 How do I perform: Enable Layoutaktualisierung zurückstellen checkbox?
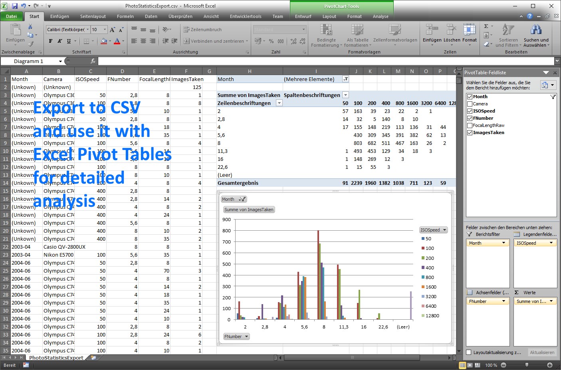tap(469, 352)
